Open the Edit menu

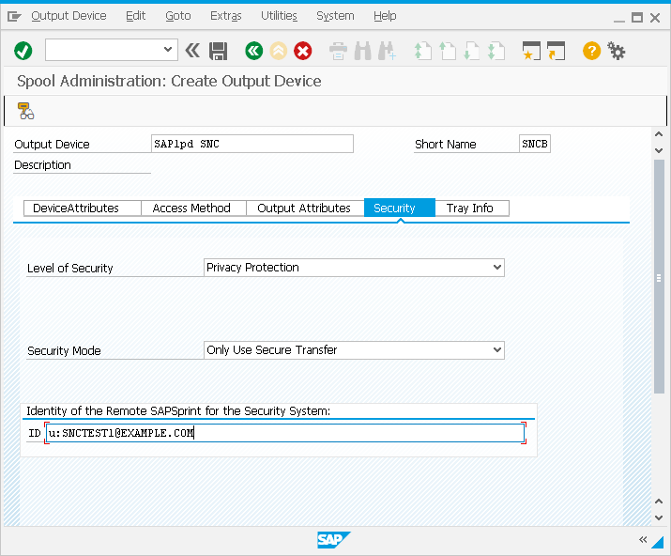136,16
